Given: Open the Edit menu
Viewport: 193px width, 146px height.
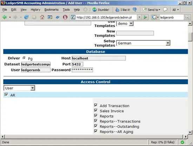Looking at the screenshot, I should [x=14, y=9].
